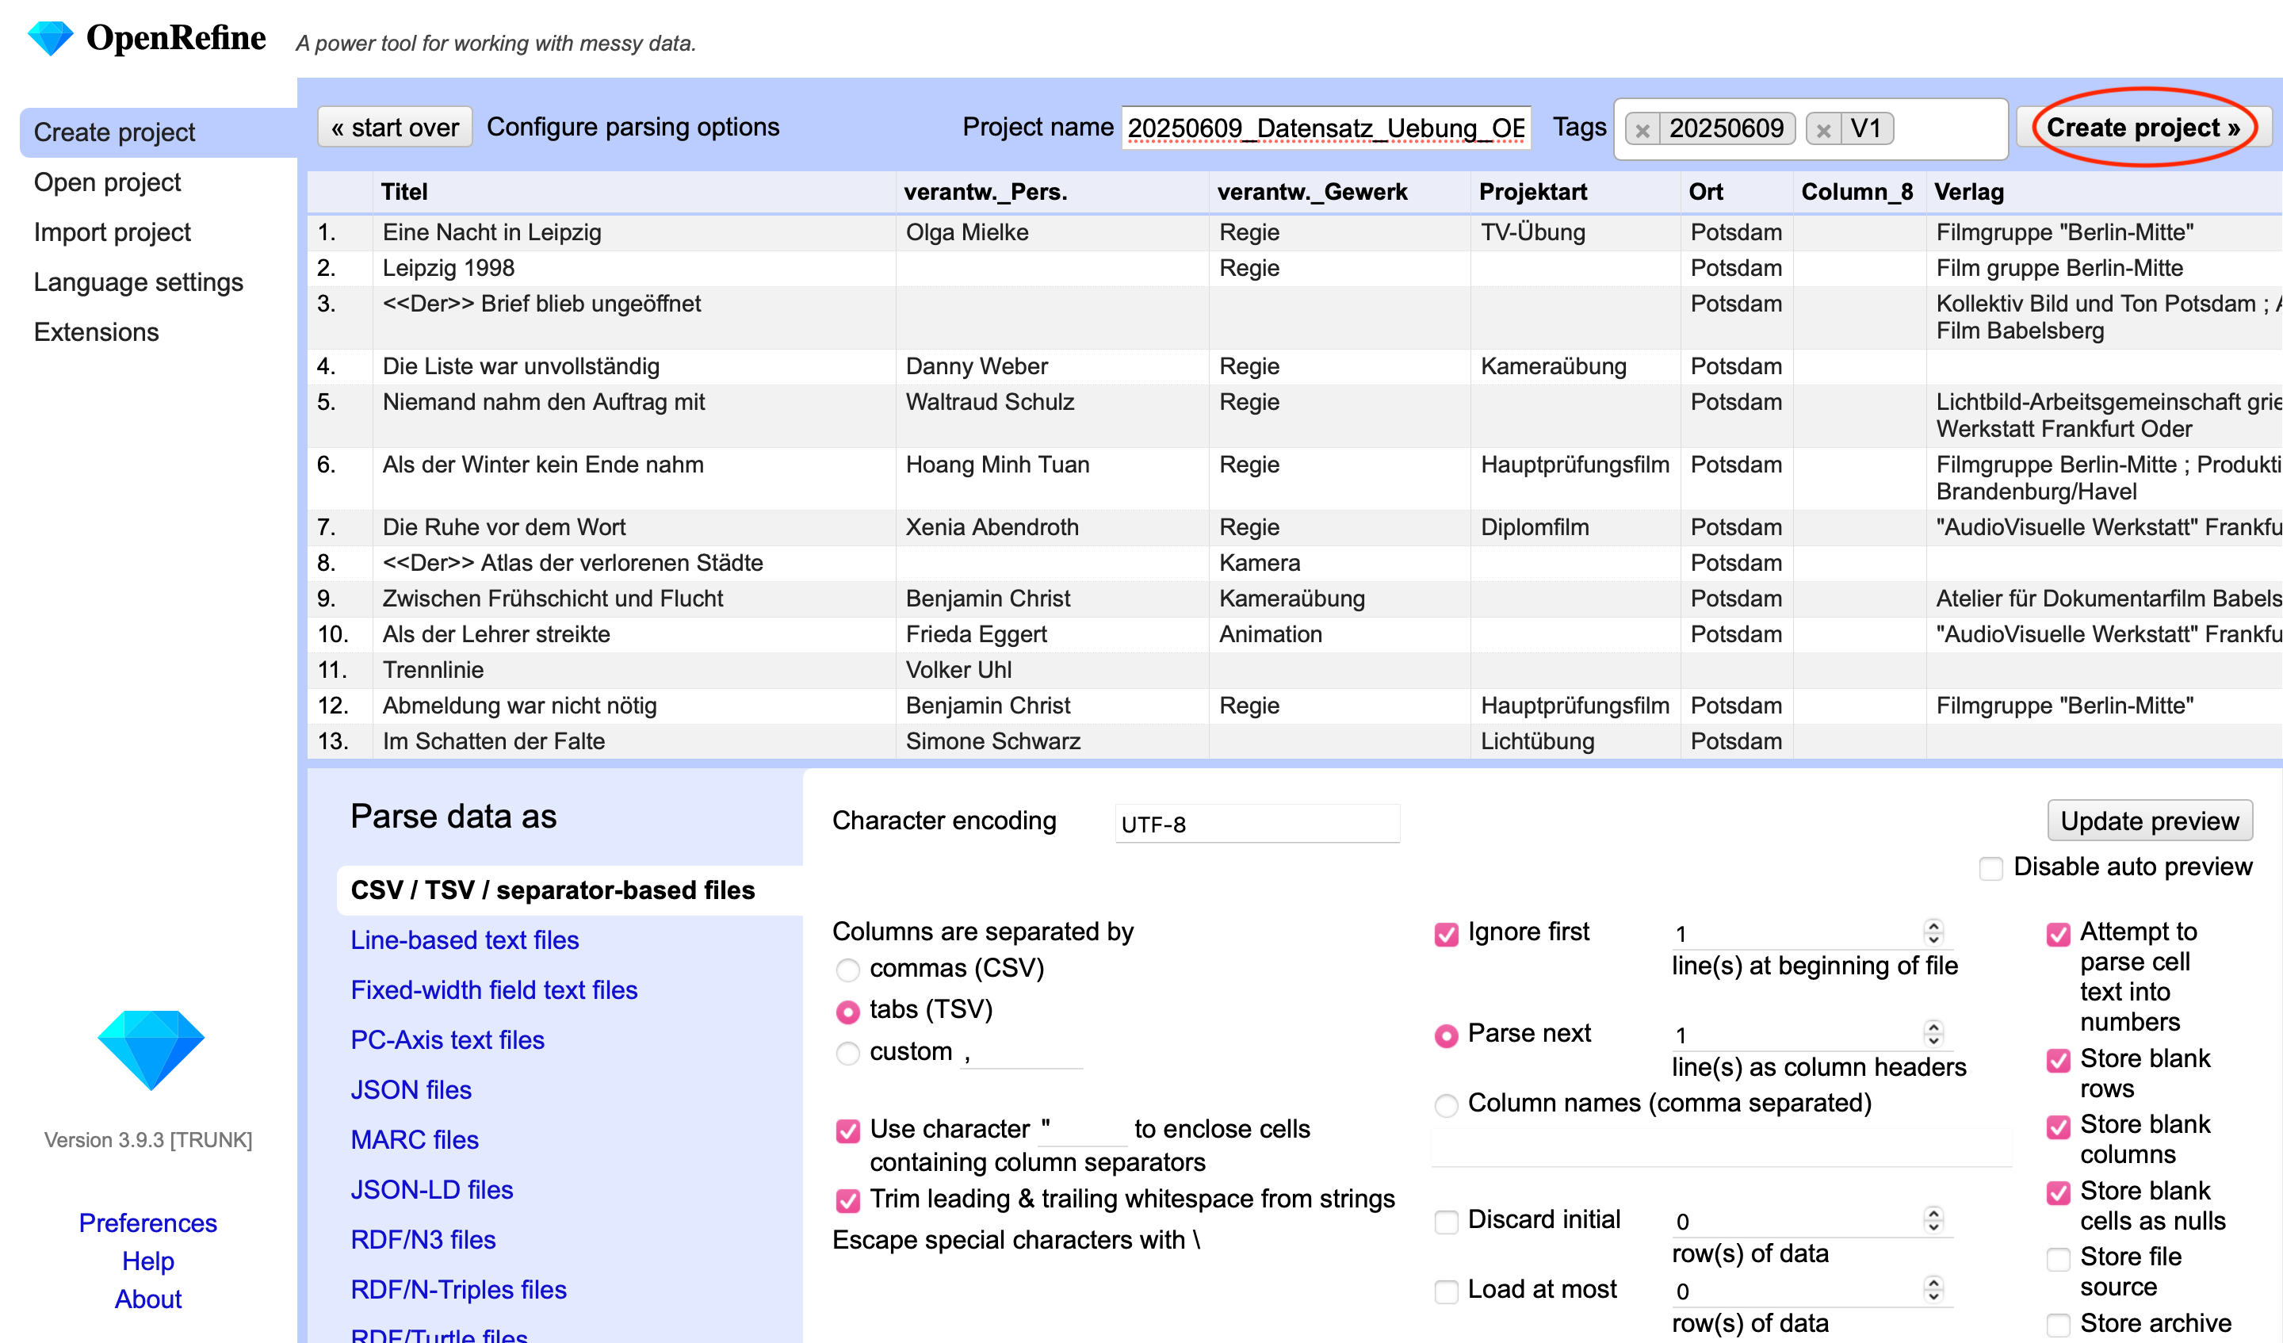The width and height of the screenshot is (2283, 1343).
Task: Toggle Store blank rows checkbox
Action: (x=2059, y=1060)
